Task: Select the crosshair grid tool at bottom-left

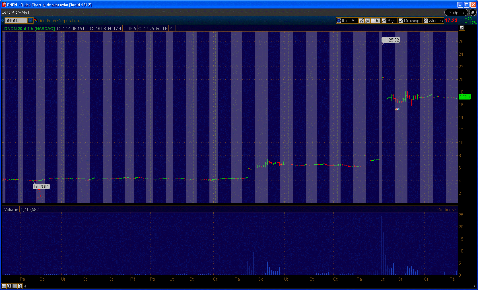Action: (x=4, y=286)
